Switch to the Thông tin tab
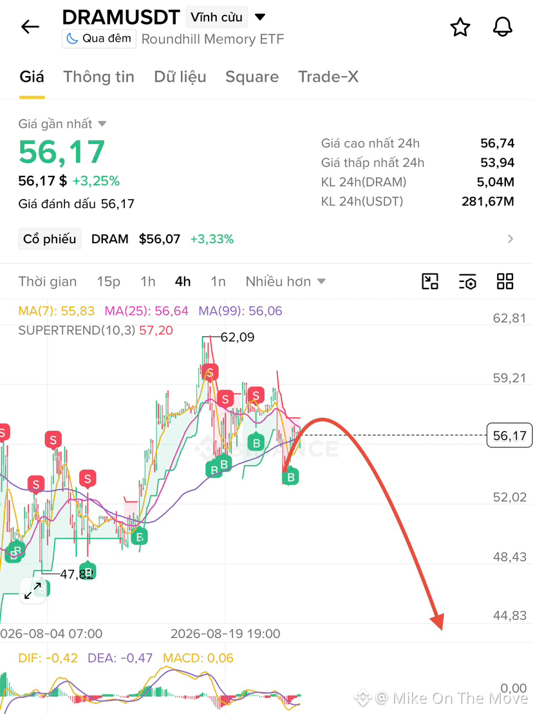The height and width of the screenshot is (714, 533). coord(98,77)
